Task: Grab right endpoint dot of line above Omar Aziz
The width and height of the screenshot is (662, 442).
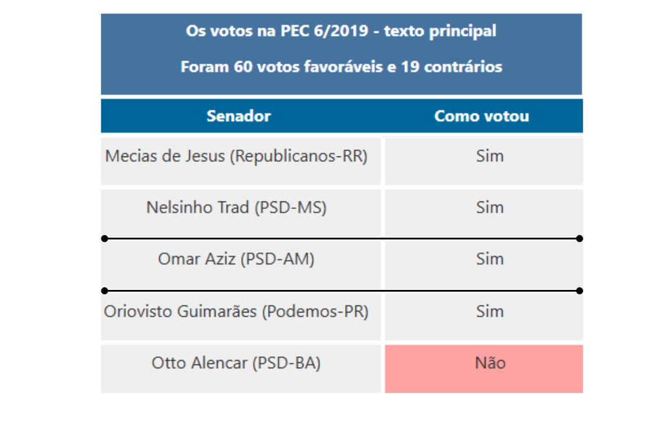Action: tap(580, 239)
